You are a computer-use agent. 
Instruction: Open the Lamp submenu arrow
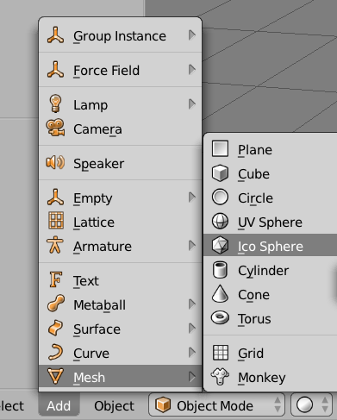(x=192, y=104)
